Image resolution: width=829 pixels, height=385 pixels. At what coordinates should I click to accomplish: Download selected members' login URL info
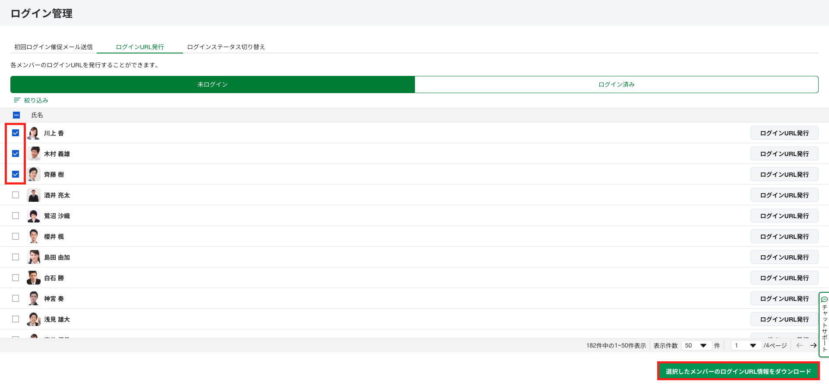(738, 371)
